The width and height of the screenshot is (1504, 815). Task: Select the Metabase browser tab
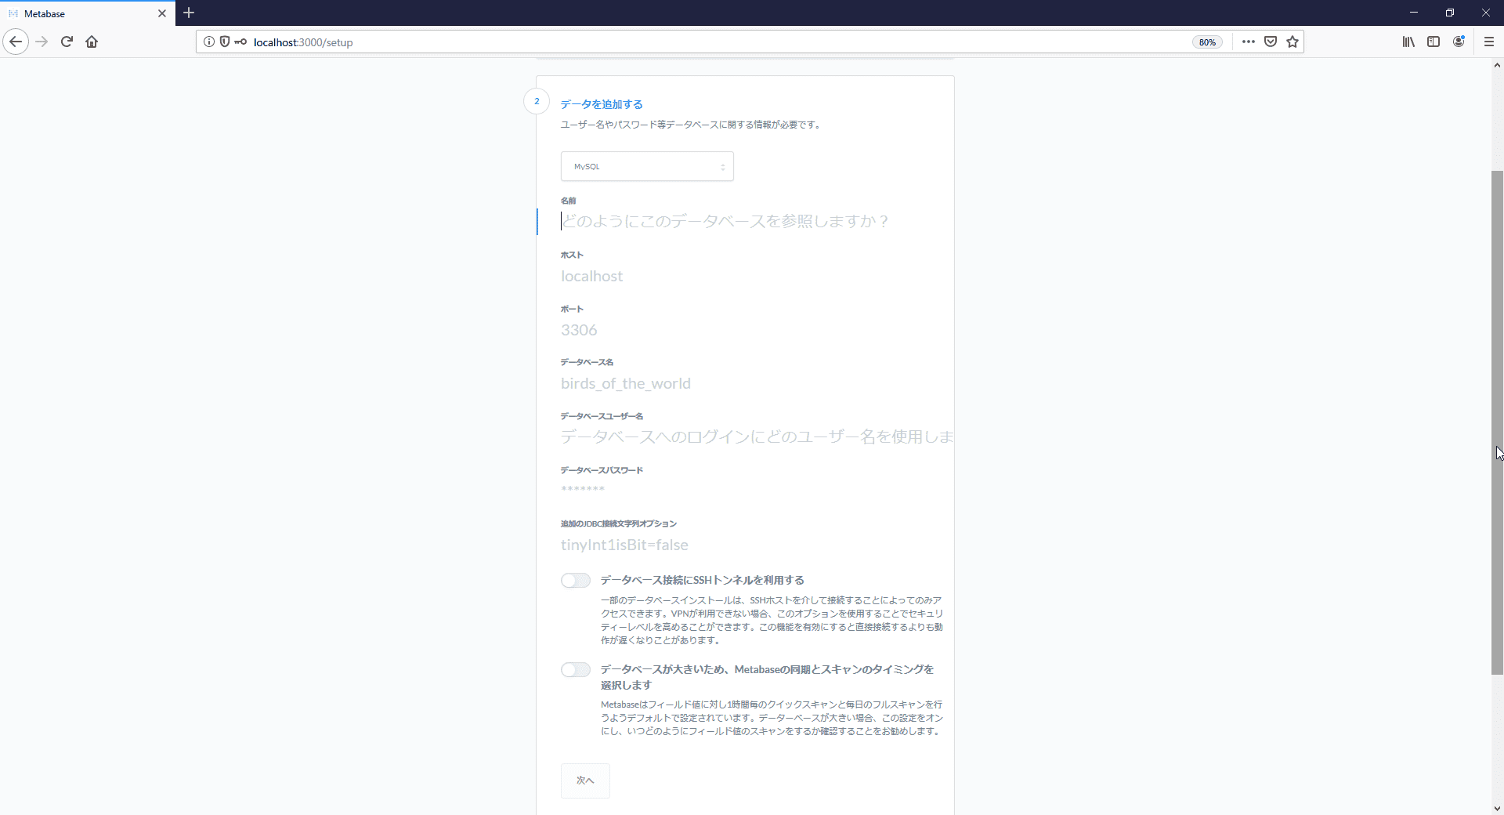(x=87, y=13)
